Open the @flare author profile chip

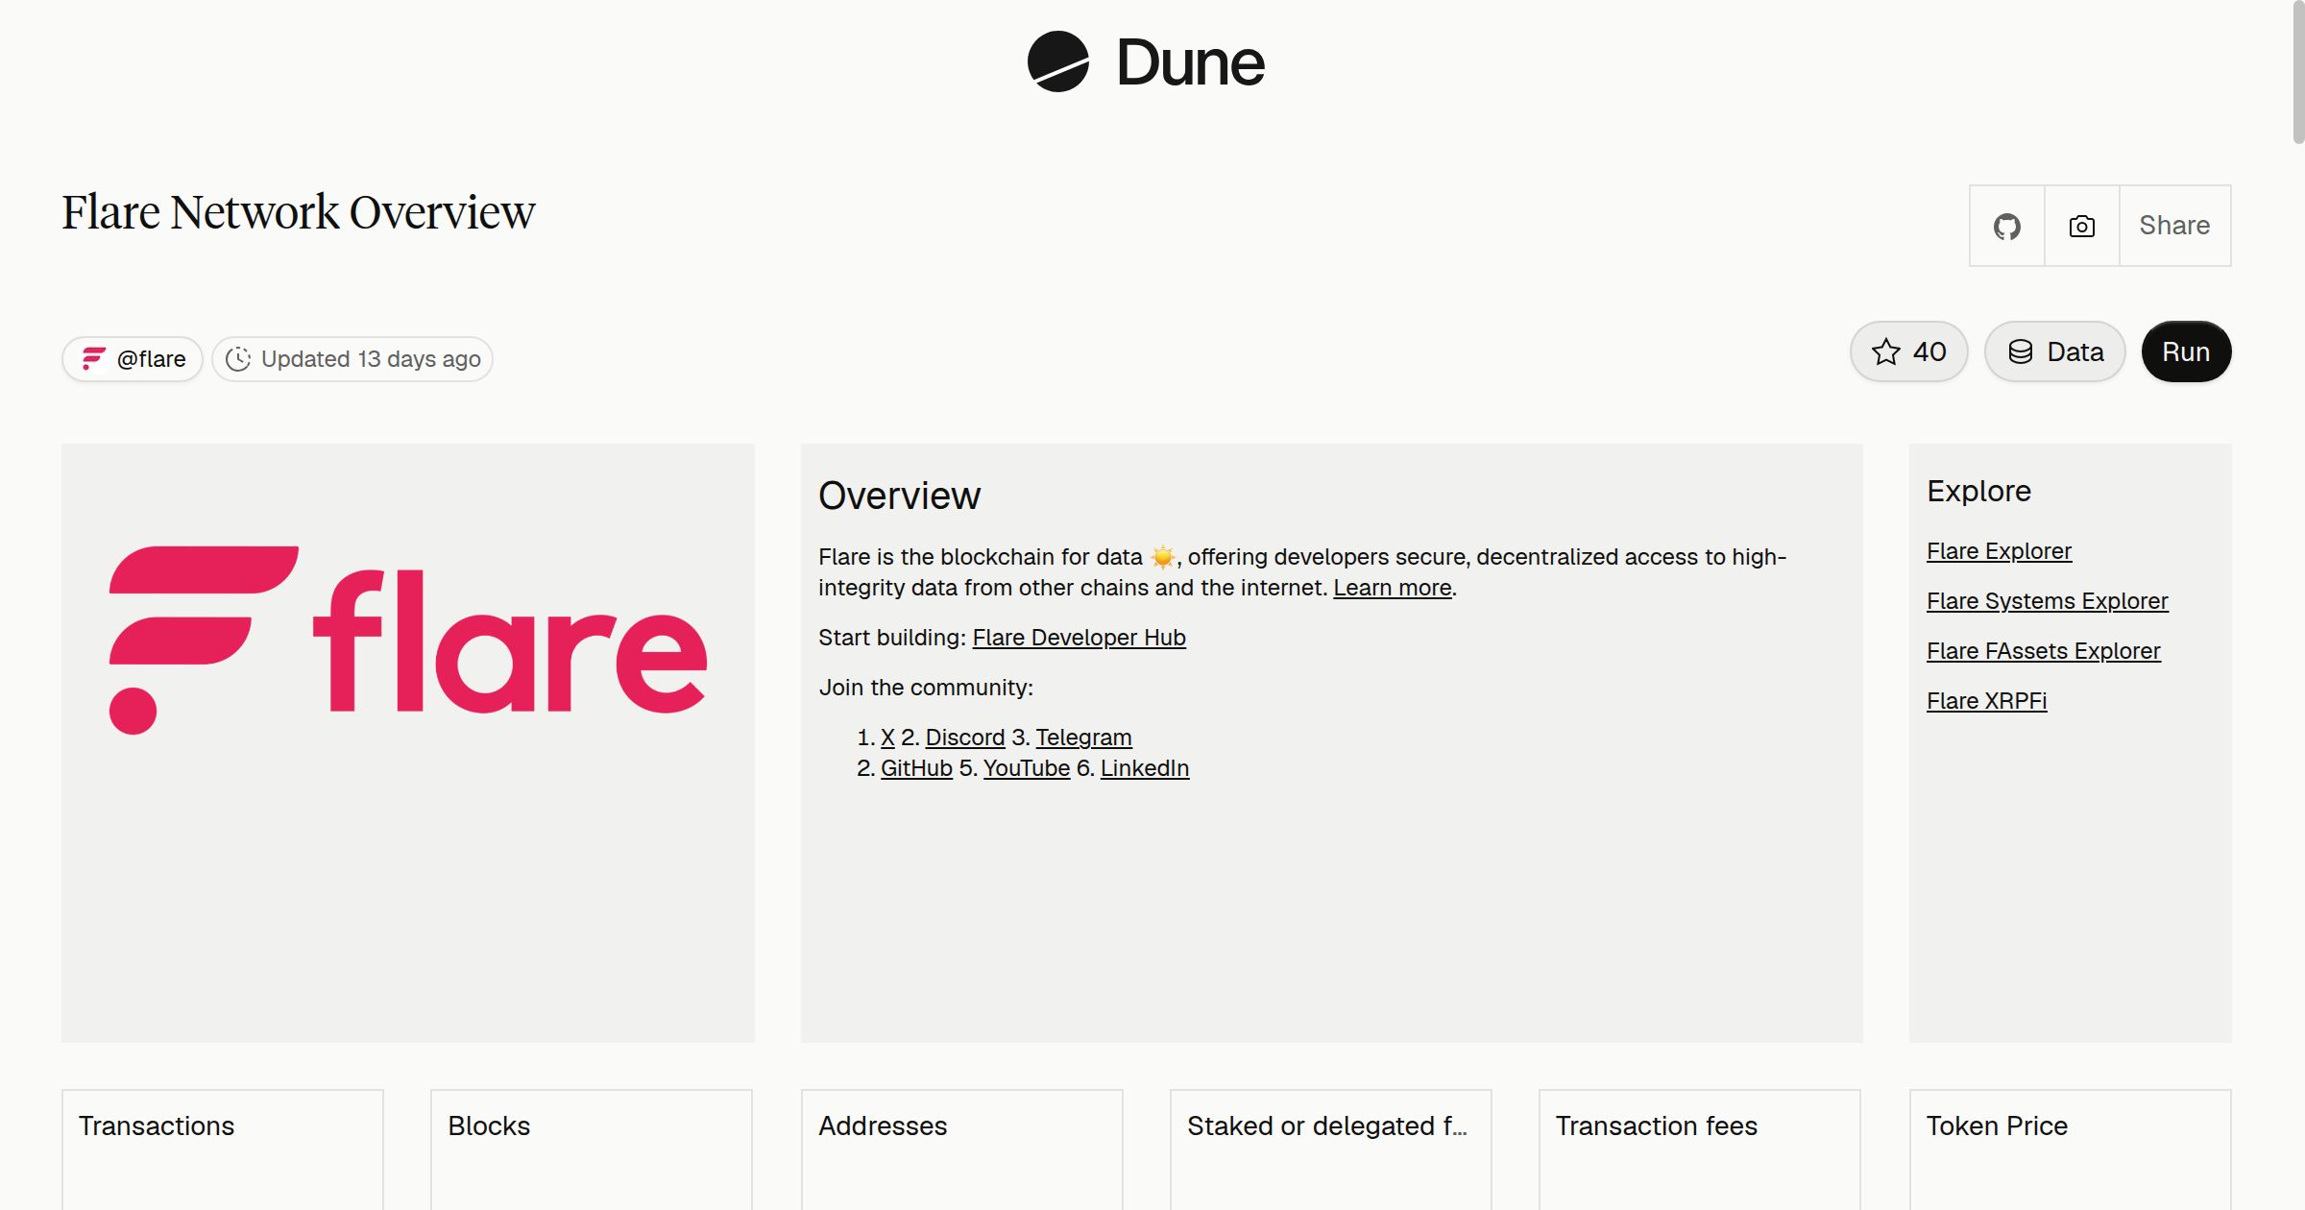[133, 359]
